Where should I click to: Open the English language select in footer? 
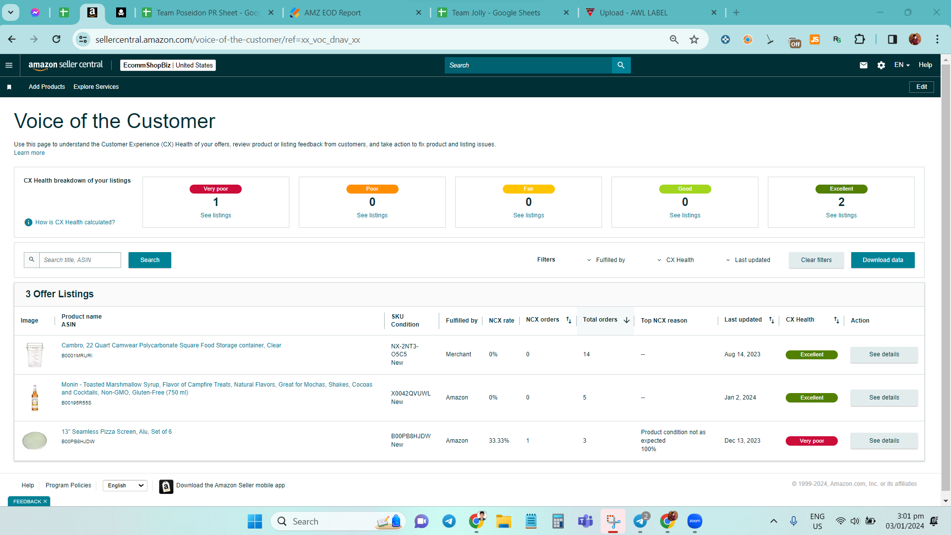(125, 485)
